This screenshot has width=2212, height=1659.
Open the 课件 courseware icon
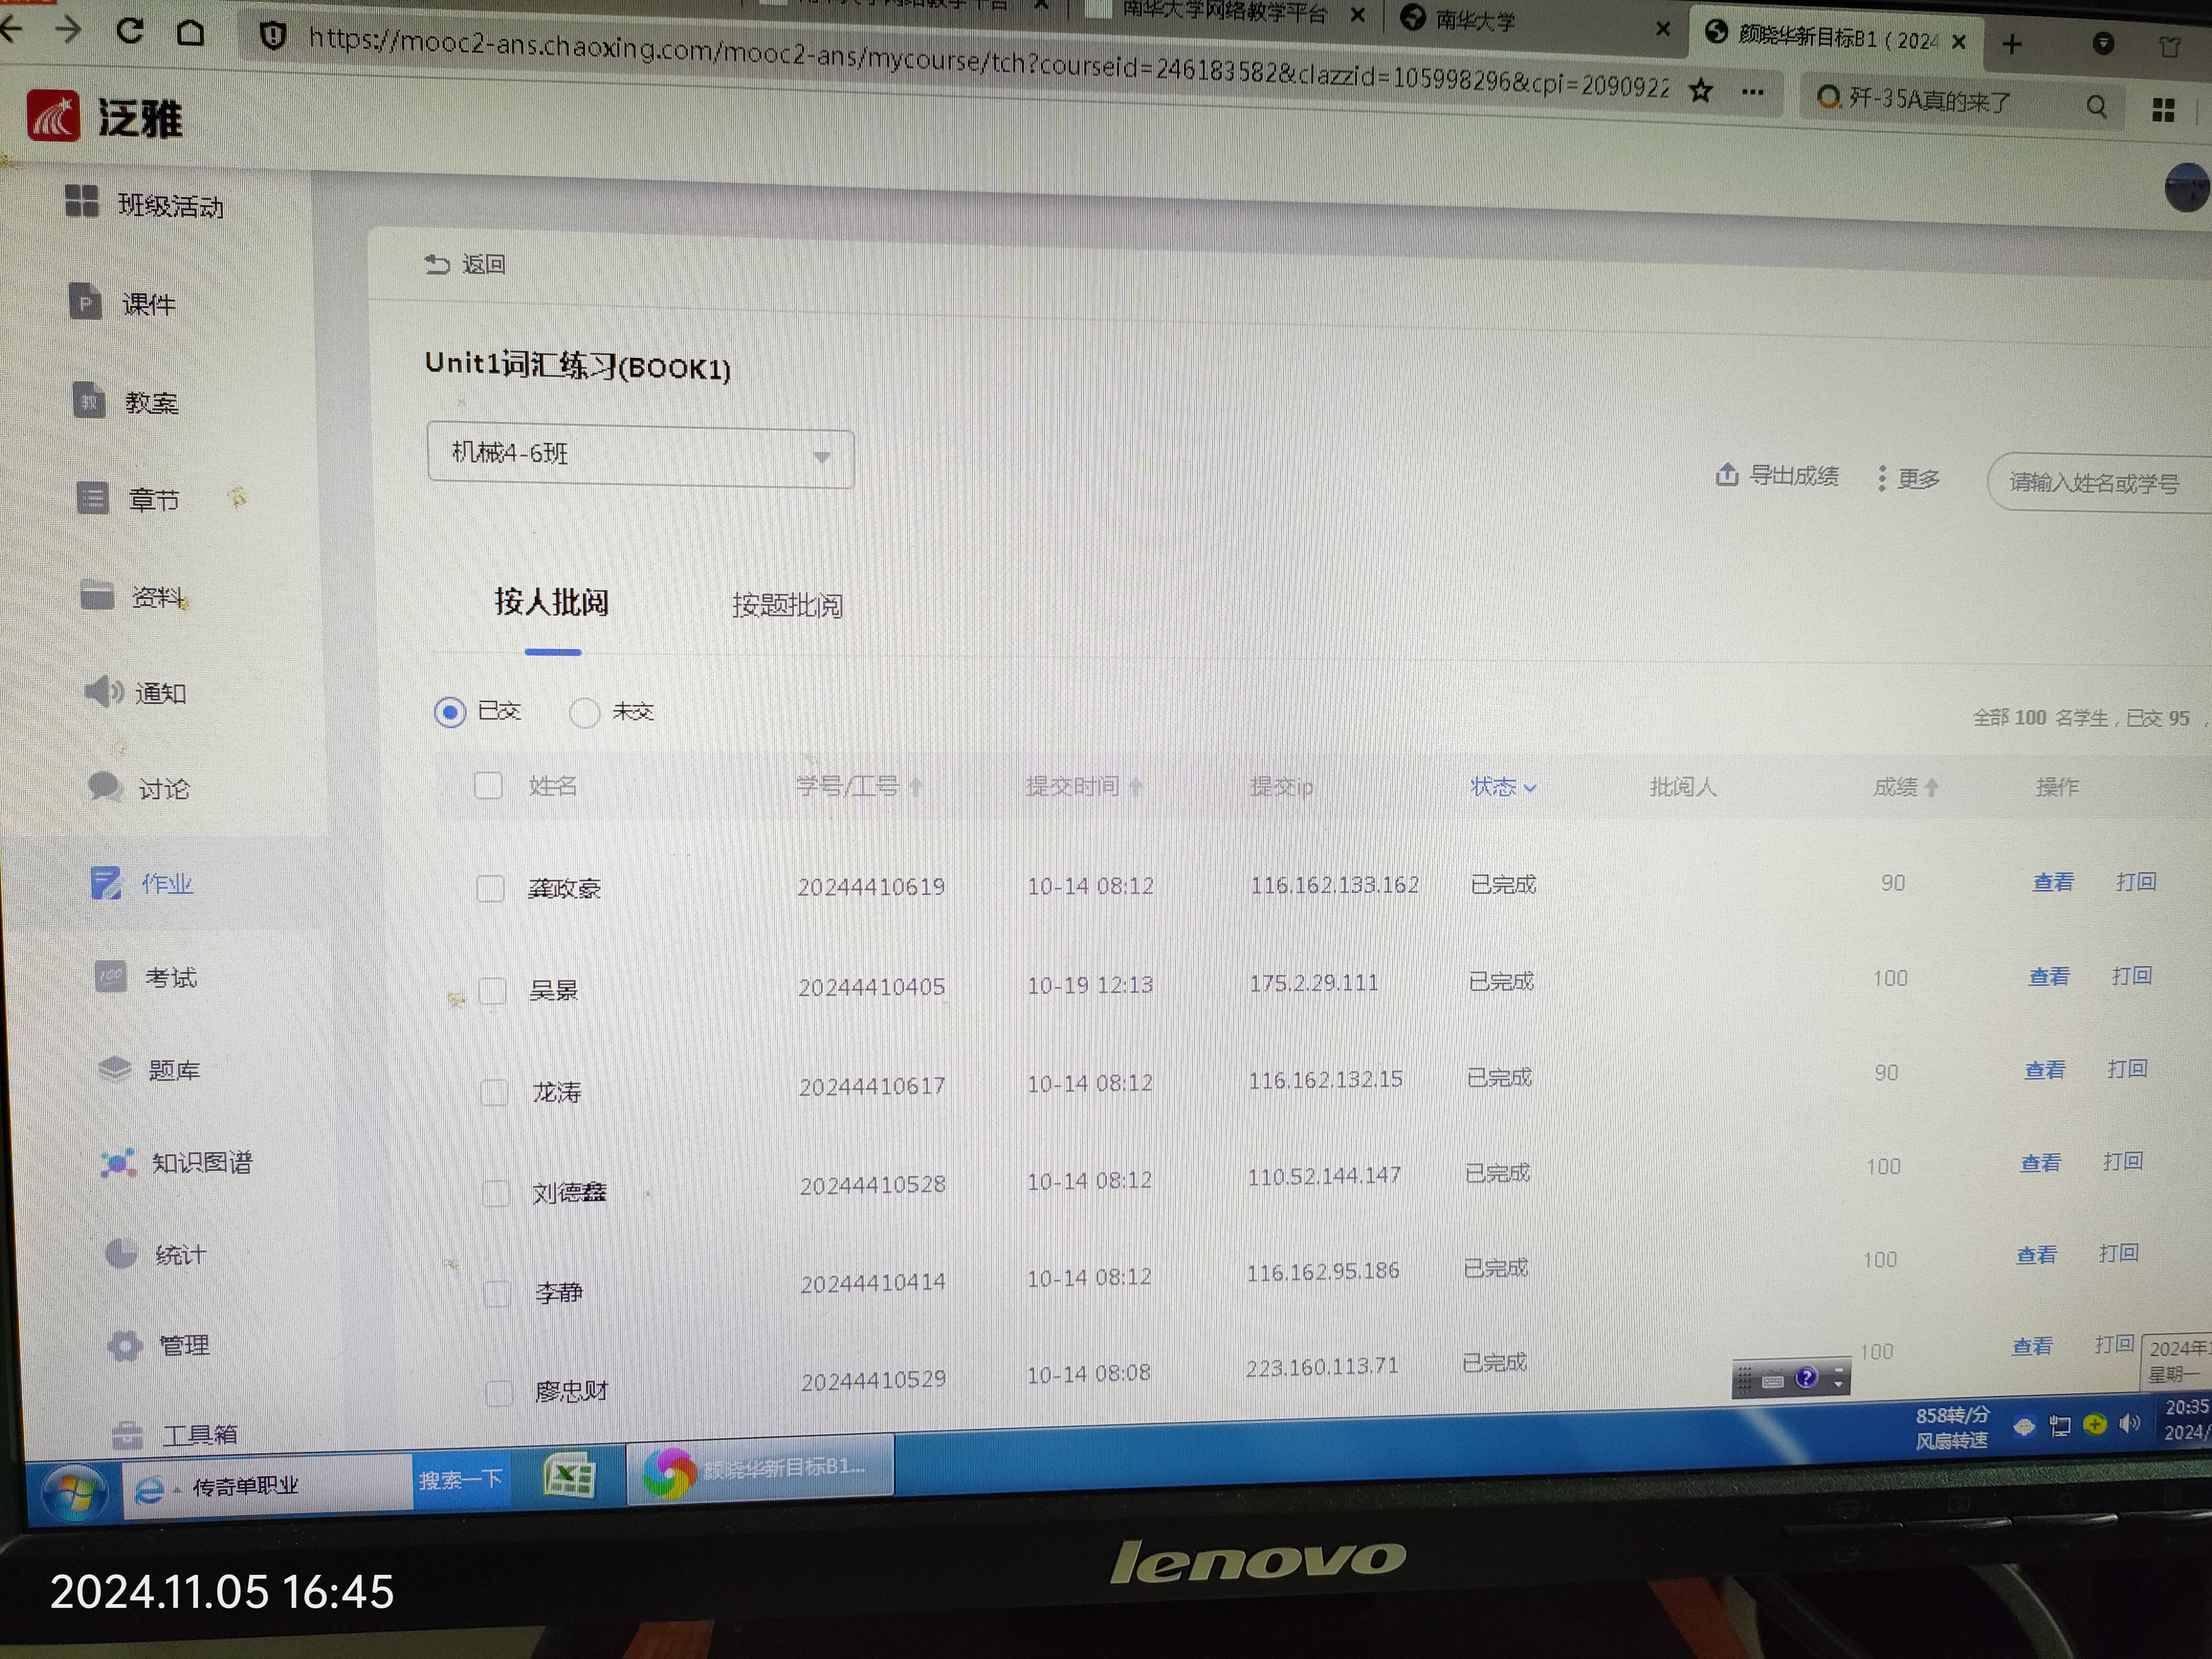click(85, 301)
